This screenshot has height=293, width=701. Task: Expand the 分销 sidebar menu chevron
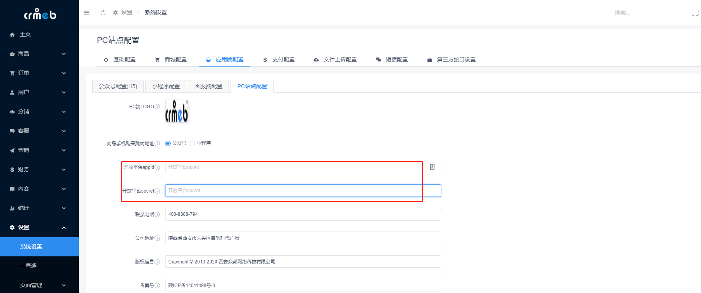pos(64,112)
